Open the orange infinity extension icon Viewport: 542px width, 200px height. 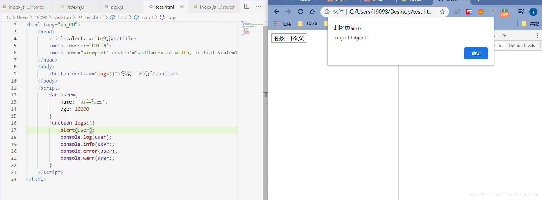(481, 12)
